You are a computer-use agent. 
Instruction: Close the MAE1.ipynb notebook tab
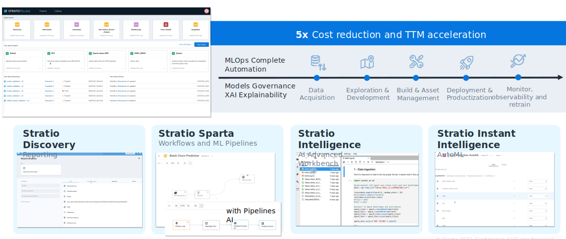pos(368,159)
